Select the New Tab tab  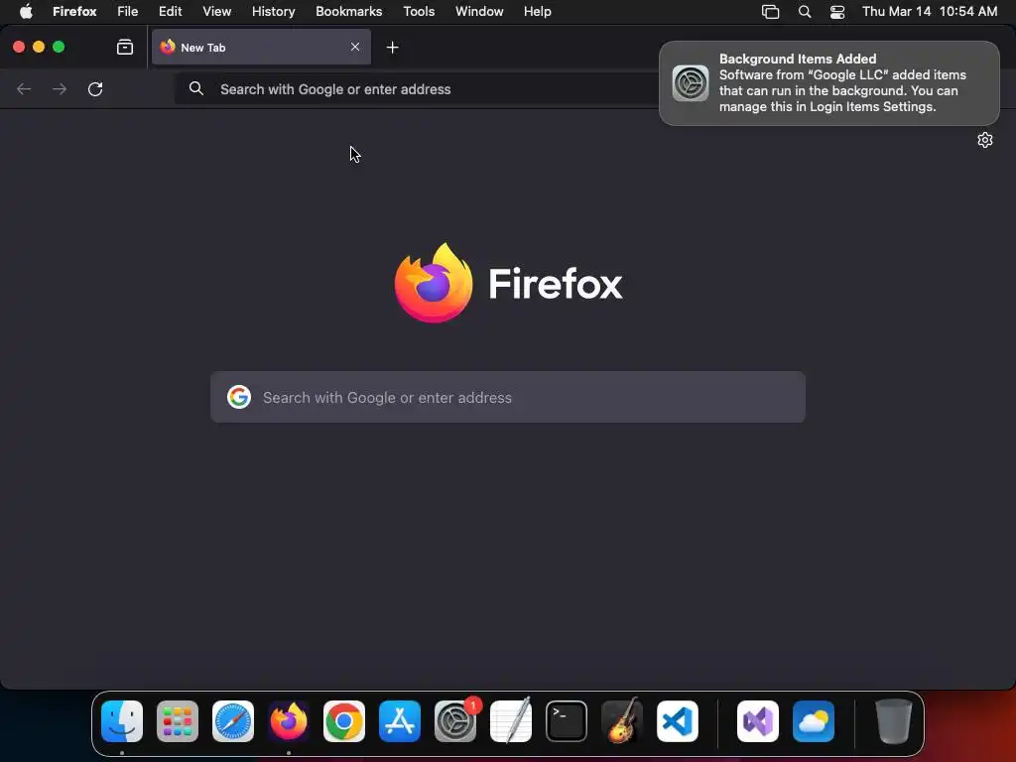(x=261, y=47)
